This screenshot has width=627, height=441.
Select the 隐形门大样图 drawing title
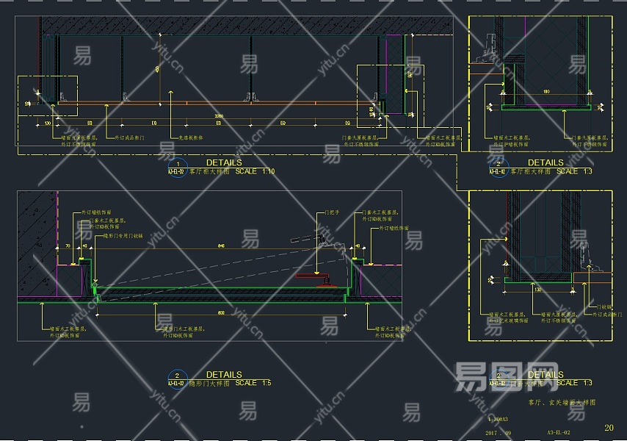[209, 384]
